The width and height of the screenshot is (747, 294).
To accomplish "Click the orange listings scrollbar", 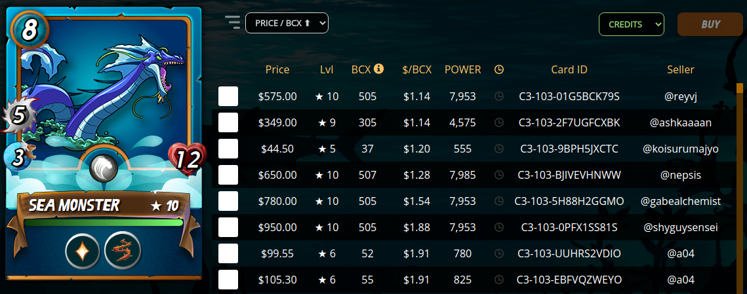I will tap(739, 188).
